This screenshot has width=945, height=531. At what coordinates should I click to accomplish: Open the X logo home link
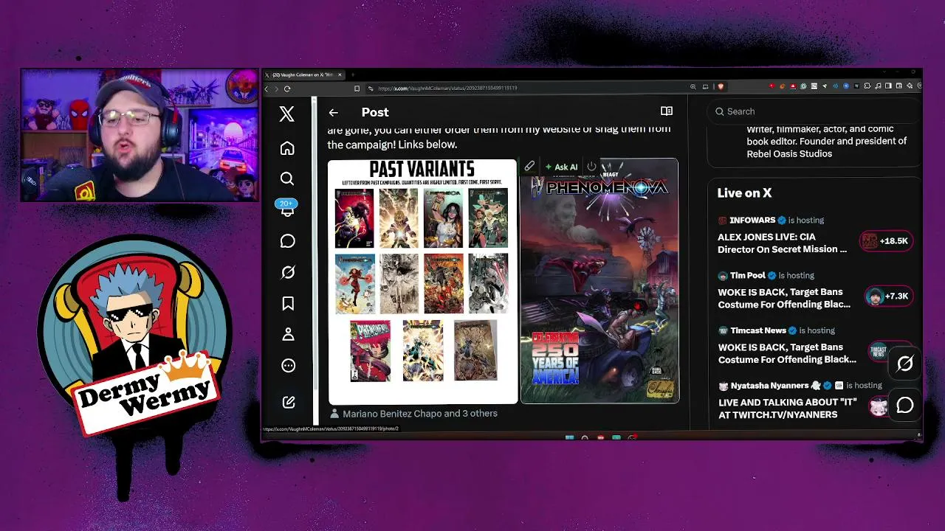point(287,114)
